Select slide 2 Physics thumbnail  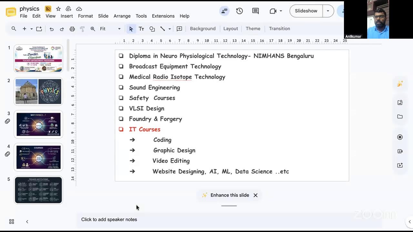38,92
